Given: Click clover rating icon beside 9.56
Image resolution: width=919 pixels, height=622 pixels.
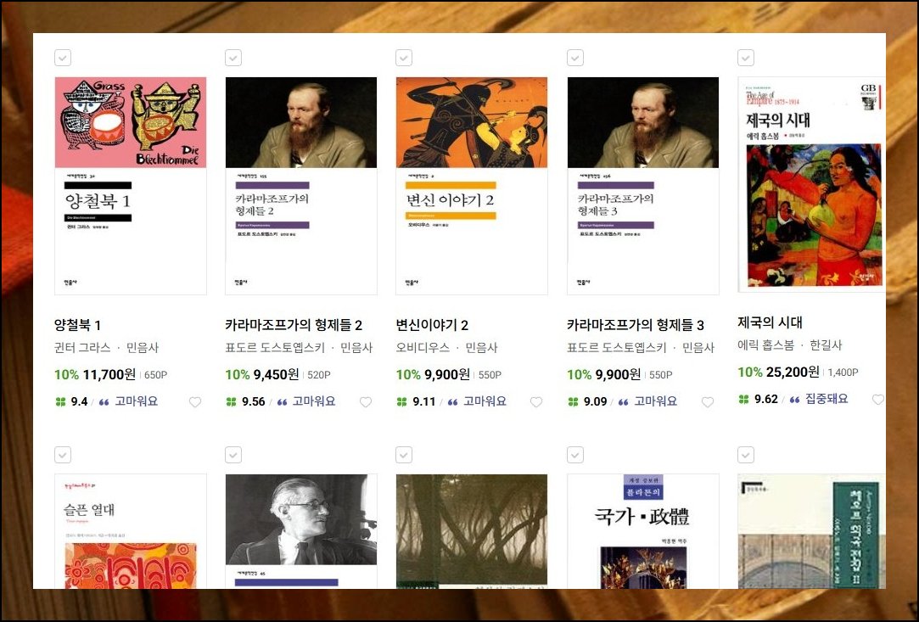Looking at the screenshot, I should pos(231,402).
